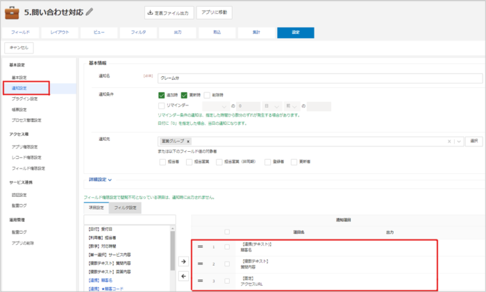Toggle the select-all checkbox in 通知項目 header
The height and width of the screenshot is (292, 486).
pos(227,232)
